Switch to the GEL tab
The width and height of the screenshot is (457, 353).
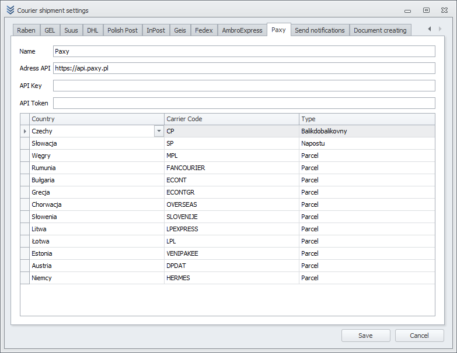[50, 30]
